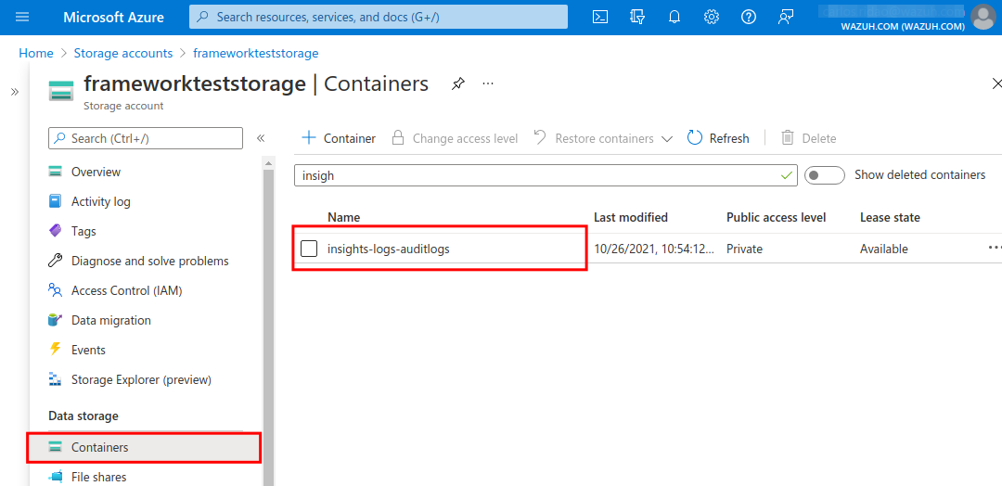Toggle Show deleted containers switch
1002x486 pixels.
[x=825, y=175]
